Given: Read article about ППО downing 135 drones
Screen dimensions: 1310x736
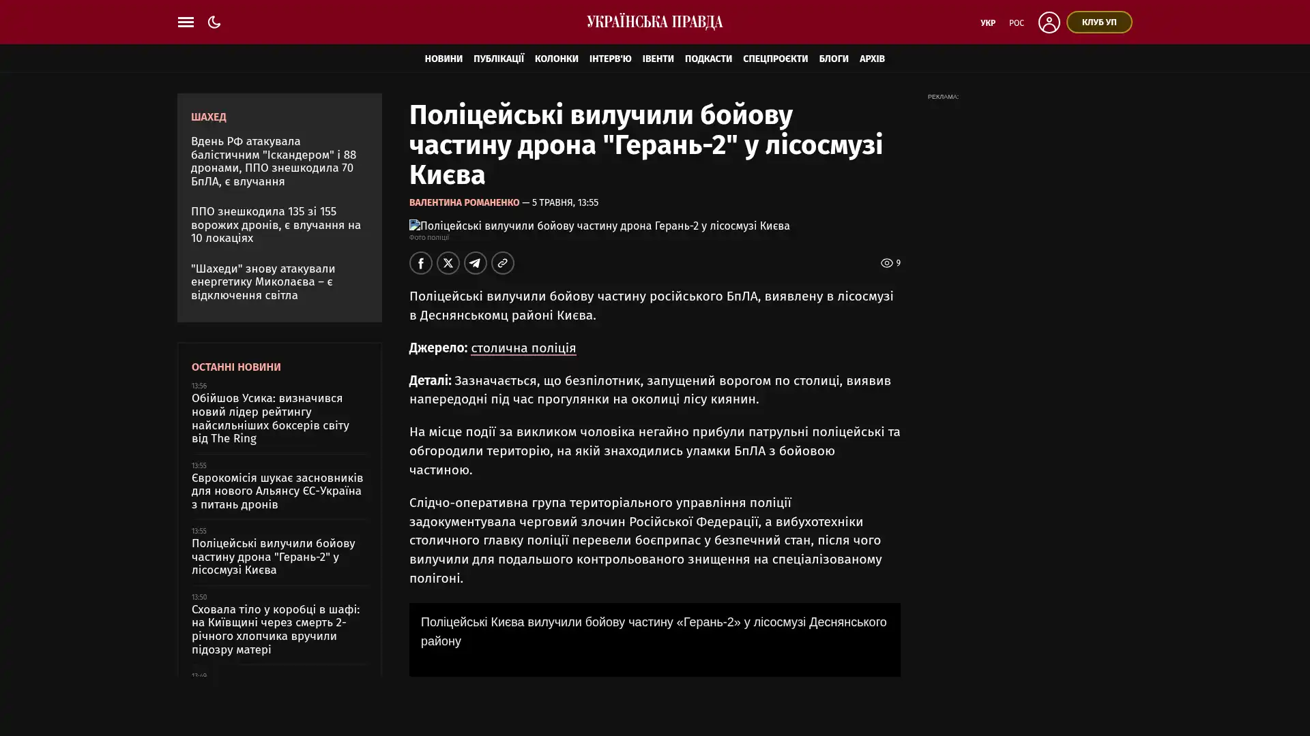Looking at the screenshot, I should point(276,225).
